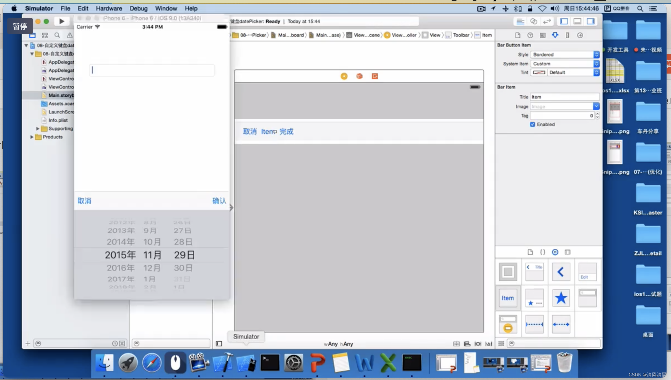Select 完成 bar item on storyboard canvas

[x=286, y=131]
